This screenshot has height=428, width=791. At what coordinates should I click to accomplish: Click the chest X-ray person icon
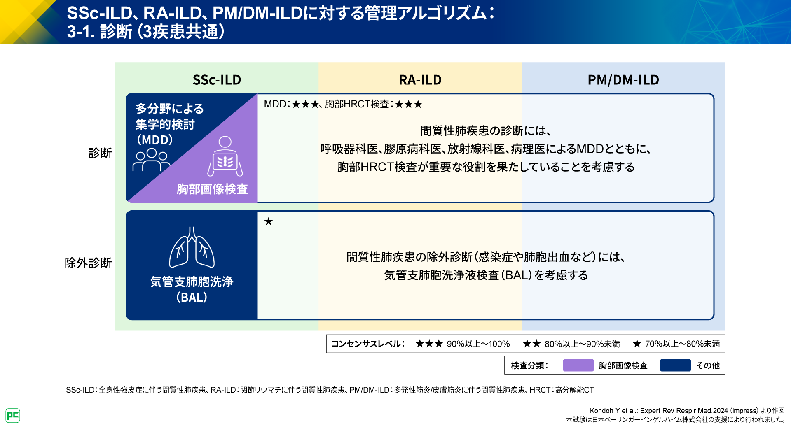[225, 156]
